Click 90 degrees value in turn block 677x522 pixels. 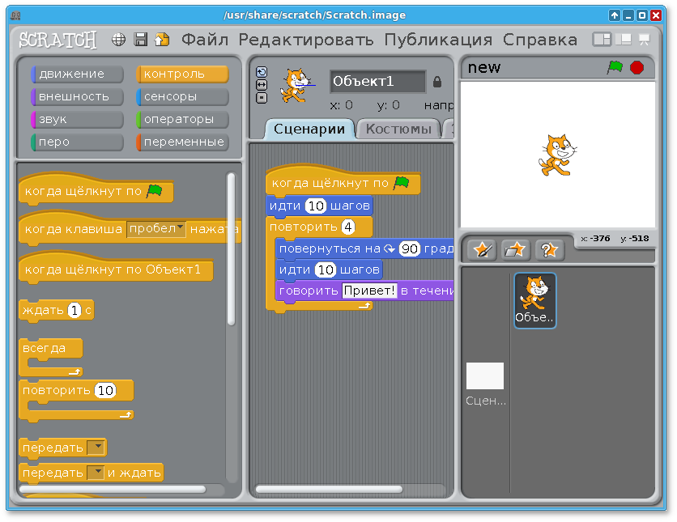click(x=409, y=248)
